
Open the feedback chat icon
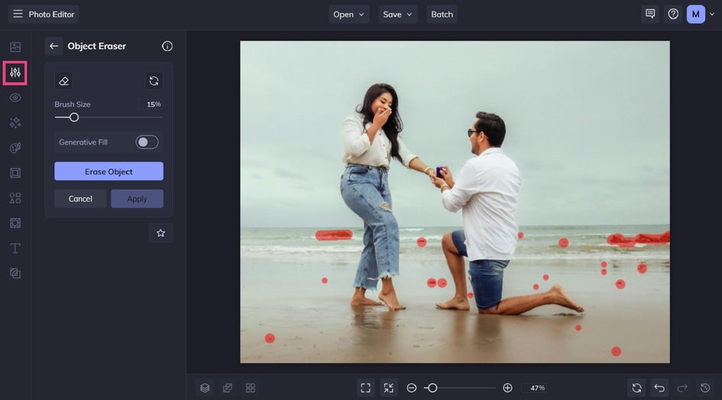click(650, 15)
